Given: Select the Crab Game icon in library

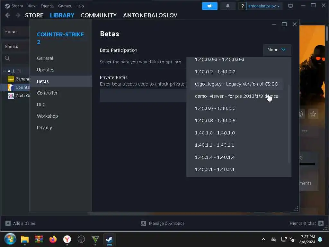Looking at the screenshot, I should (11, 96).
